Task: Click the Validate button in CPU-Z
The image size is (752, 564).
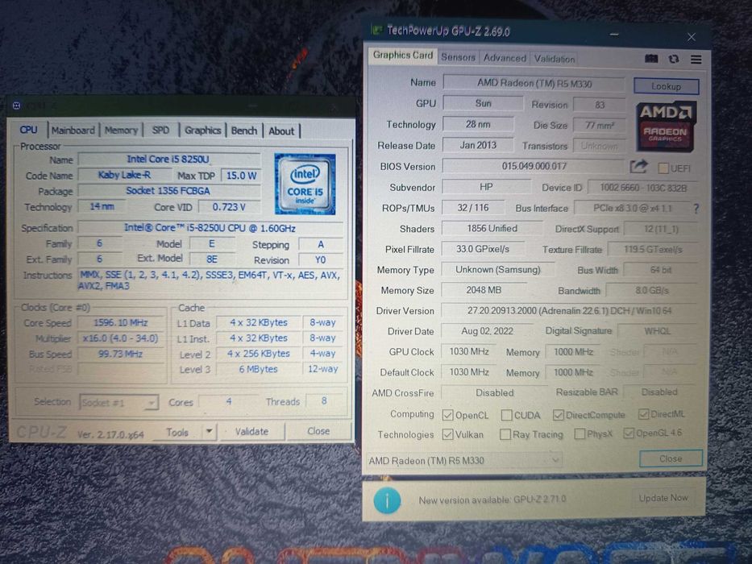Action: click(x=251, y=432)
